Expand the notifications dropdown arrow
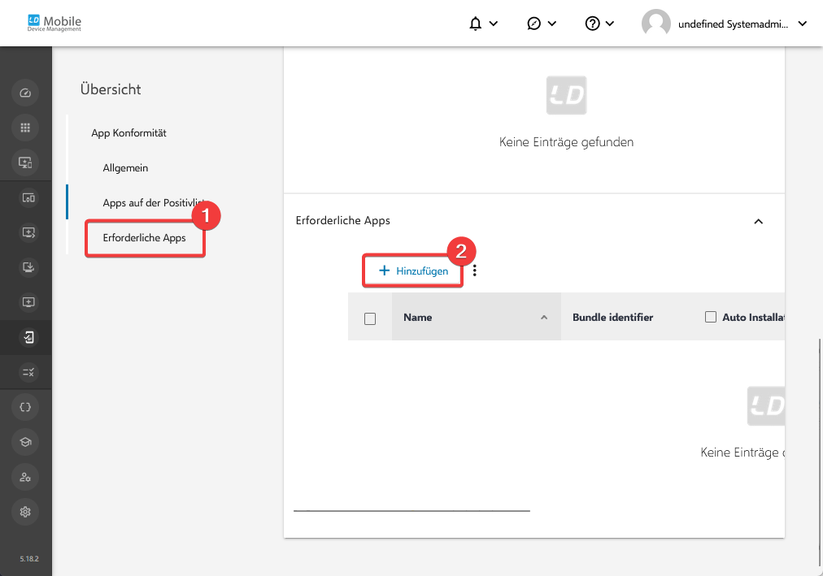This screenshot has width=823, height=576. tap(494, 24)
